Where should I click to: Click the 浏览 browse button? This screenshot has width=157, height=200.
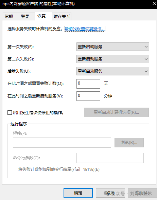(129, 143)
